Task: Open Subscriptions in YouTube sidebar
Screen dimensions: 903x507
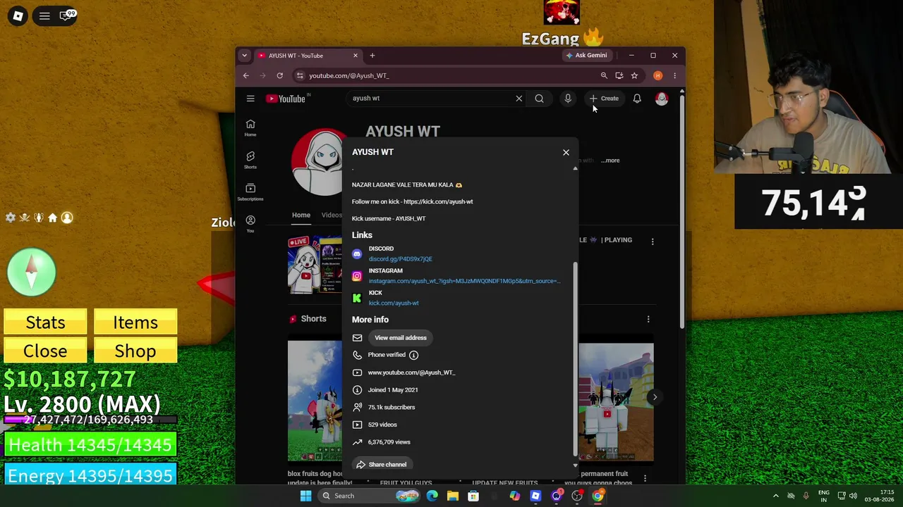Action: [x=250, y=192]
